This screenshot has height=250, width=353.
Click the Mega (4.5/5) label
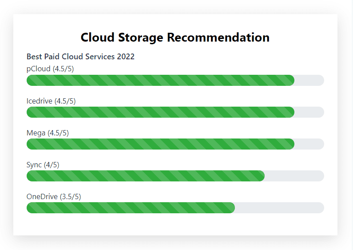tap(48, 133)
